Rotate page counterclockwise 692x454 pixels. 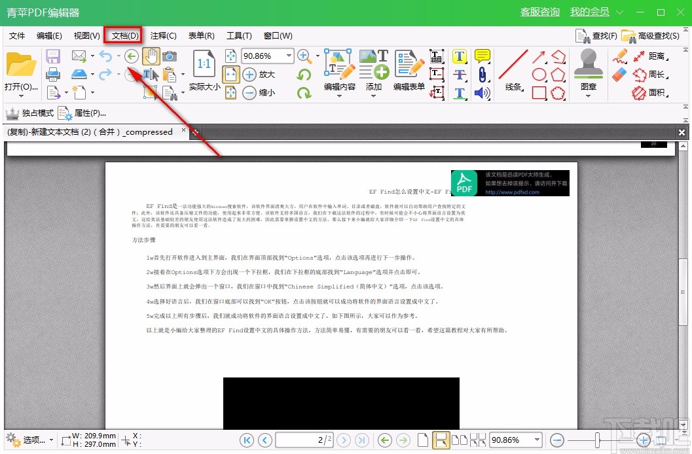(304, 74)
